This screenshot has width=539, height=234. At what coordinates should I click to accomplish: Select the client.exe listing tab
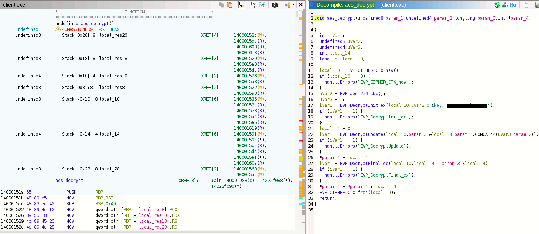click(14, 5)
